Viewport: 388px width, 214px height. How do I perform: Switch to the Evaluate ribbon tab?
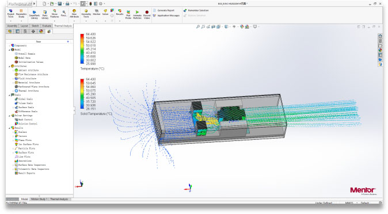[47, 26]
